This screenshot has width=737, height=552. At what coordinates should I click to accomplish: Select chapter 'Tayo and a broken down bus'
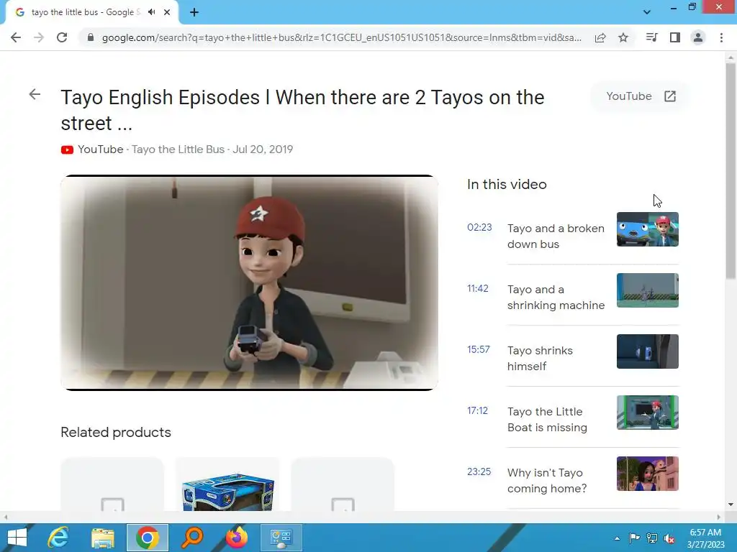[x=556, y=236]
